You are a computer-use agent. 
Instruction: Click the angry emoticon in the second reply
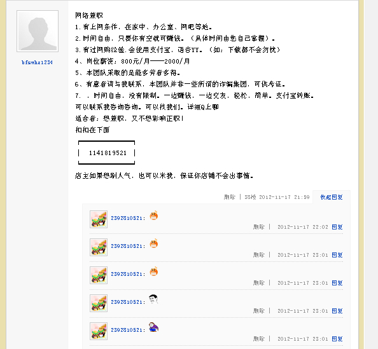click(154, 243)
